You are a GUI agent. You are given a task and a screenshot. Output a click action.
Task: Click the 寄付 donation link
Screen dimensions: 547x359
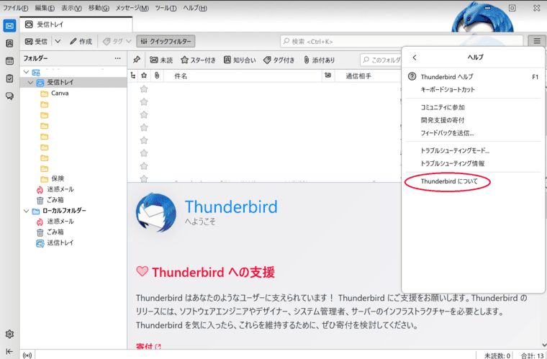[x=148, y=347]
